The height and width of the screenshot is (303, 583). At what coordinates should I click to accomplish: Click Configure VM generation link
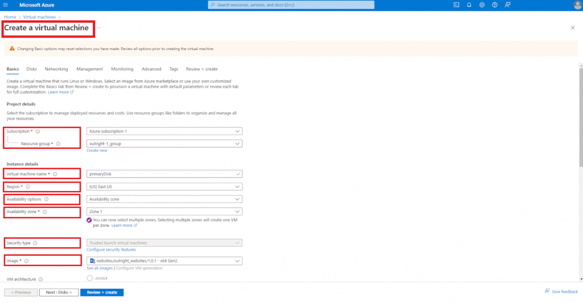(139, 268)
